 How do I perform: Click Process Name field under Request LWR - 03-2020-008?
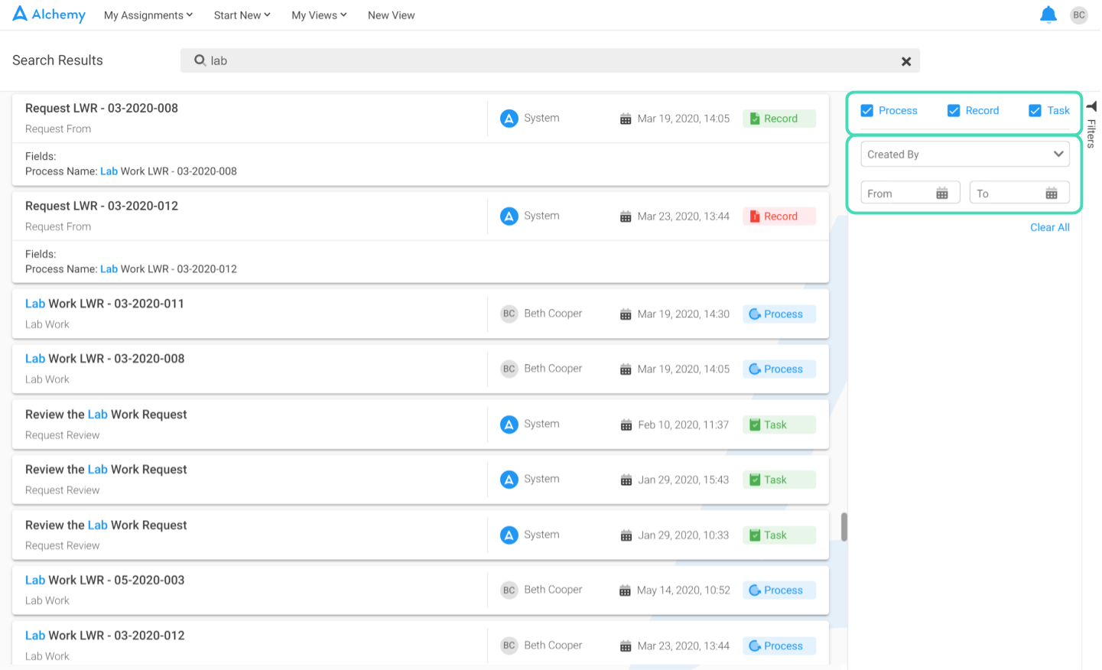(131, 171)
